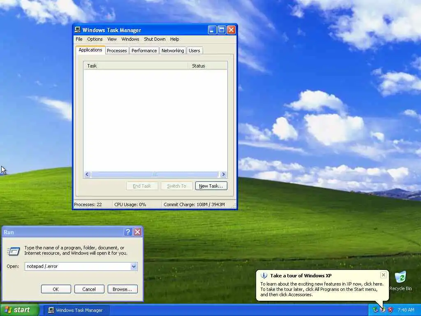421x316 pixels.
Task: Switch to the Networking tab
Action: pyautogui.click(x=173, y=51)
